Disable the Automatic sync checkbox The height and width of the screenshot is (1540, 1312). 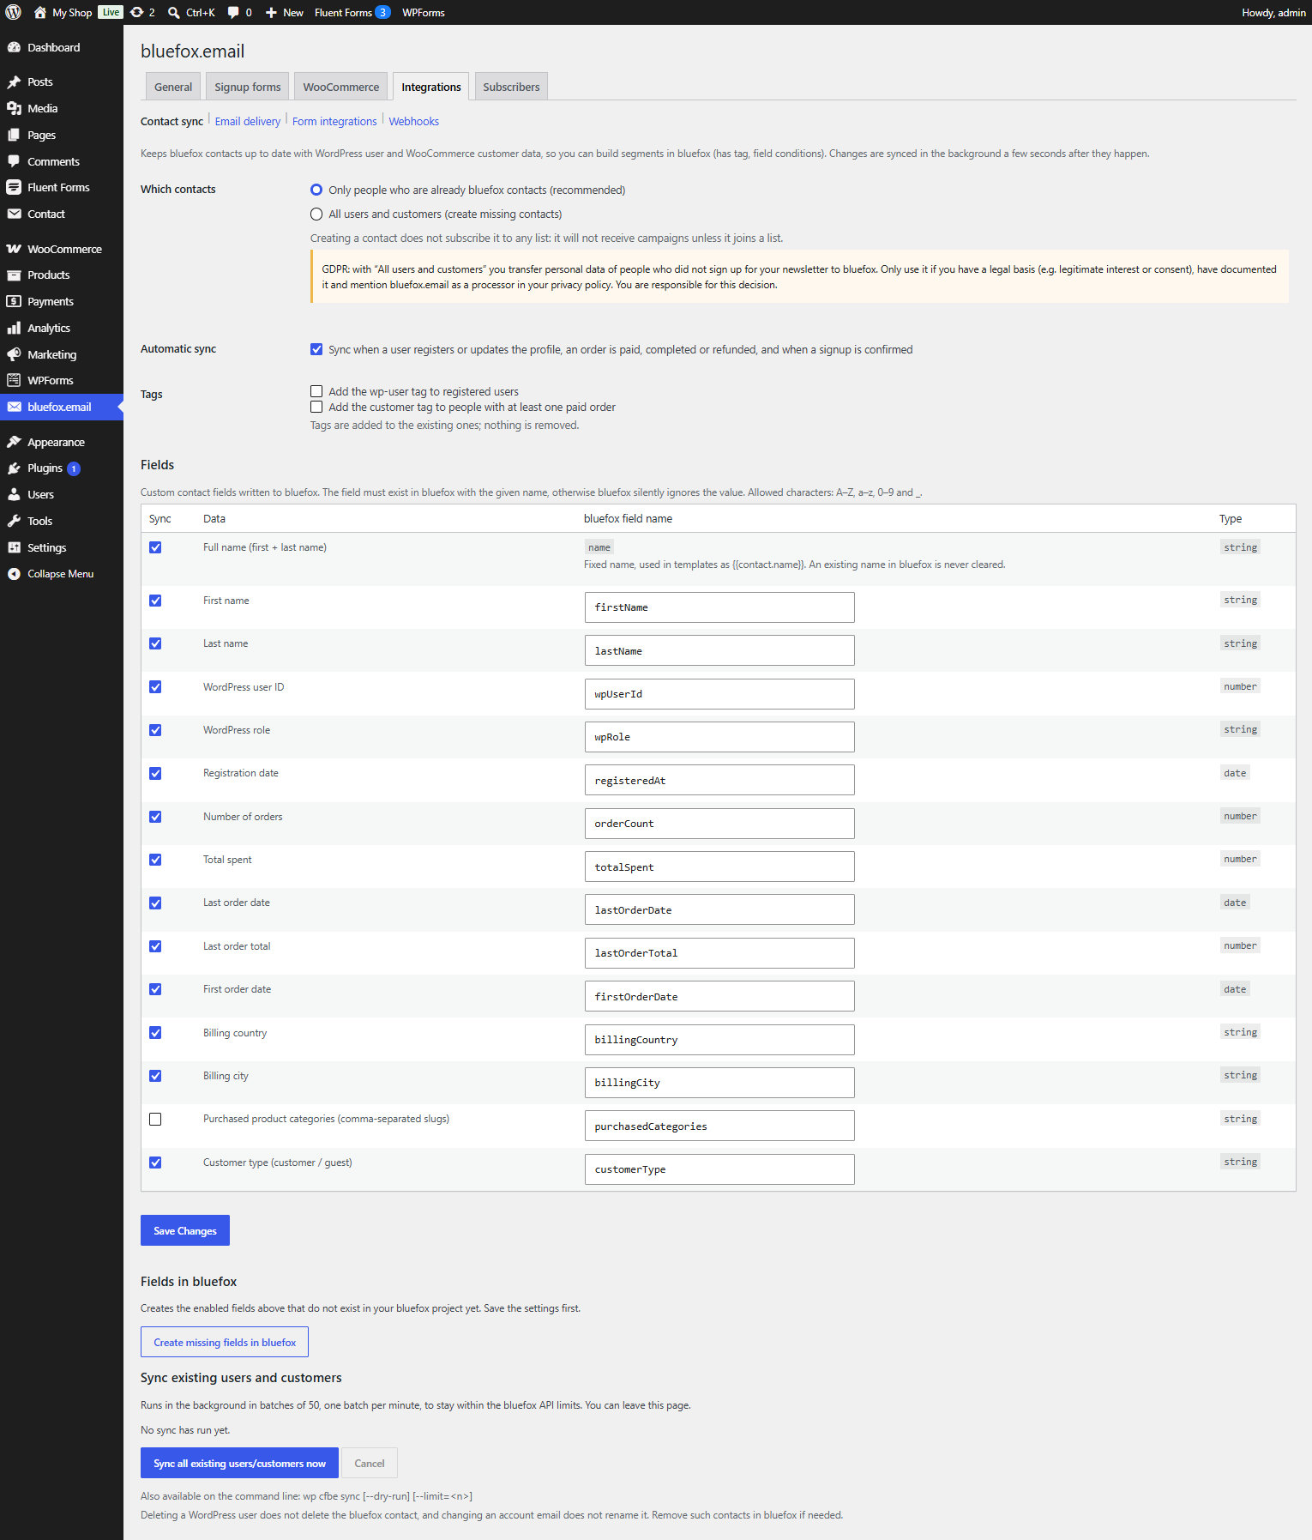tap(316, 349)
